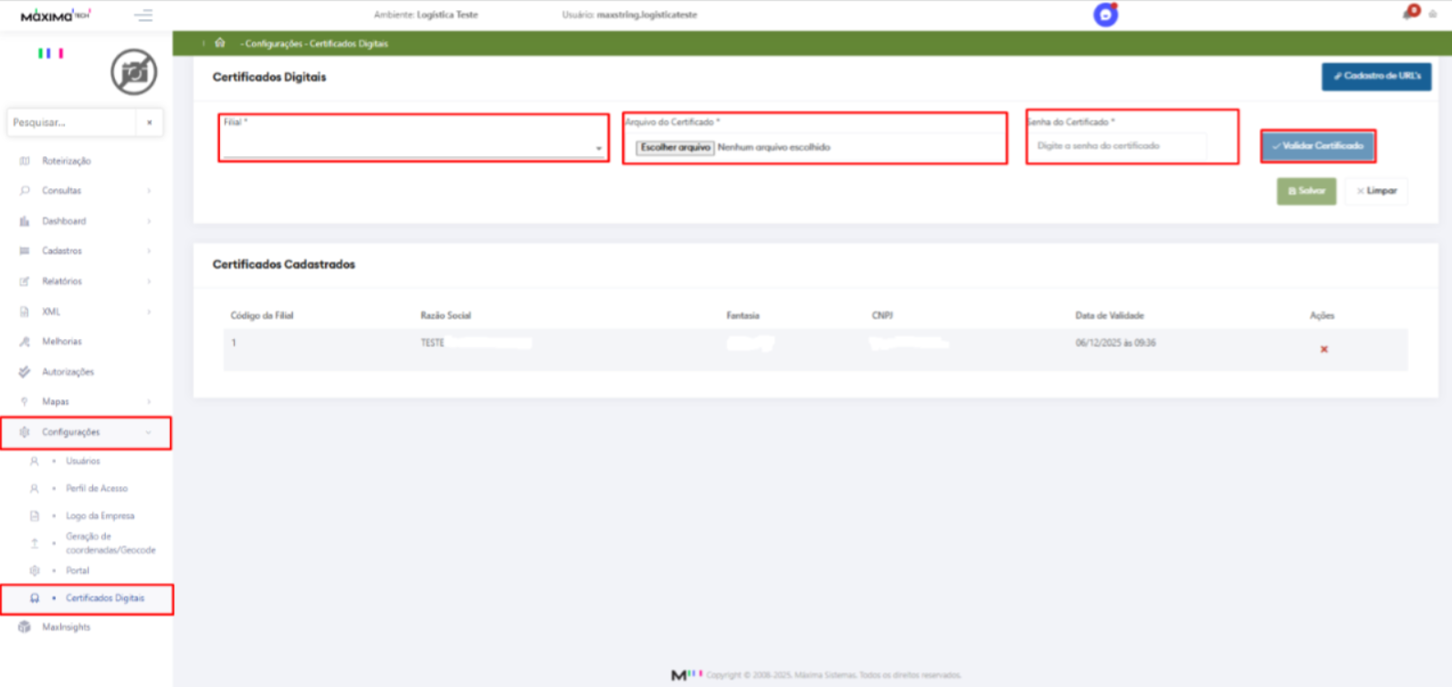Click the Fantasia column header
Viewport: 1452px width, 687px height.
pos(742,315)
